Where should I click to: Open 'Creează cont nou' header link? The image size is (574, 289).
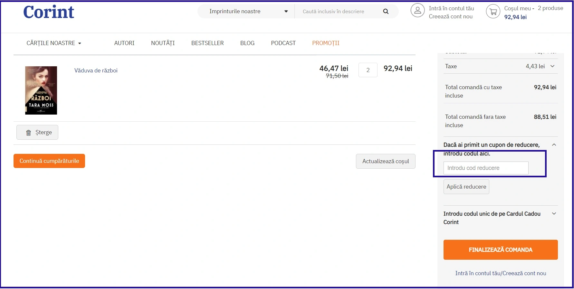point(451,16)
